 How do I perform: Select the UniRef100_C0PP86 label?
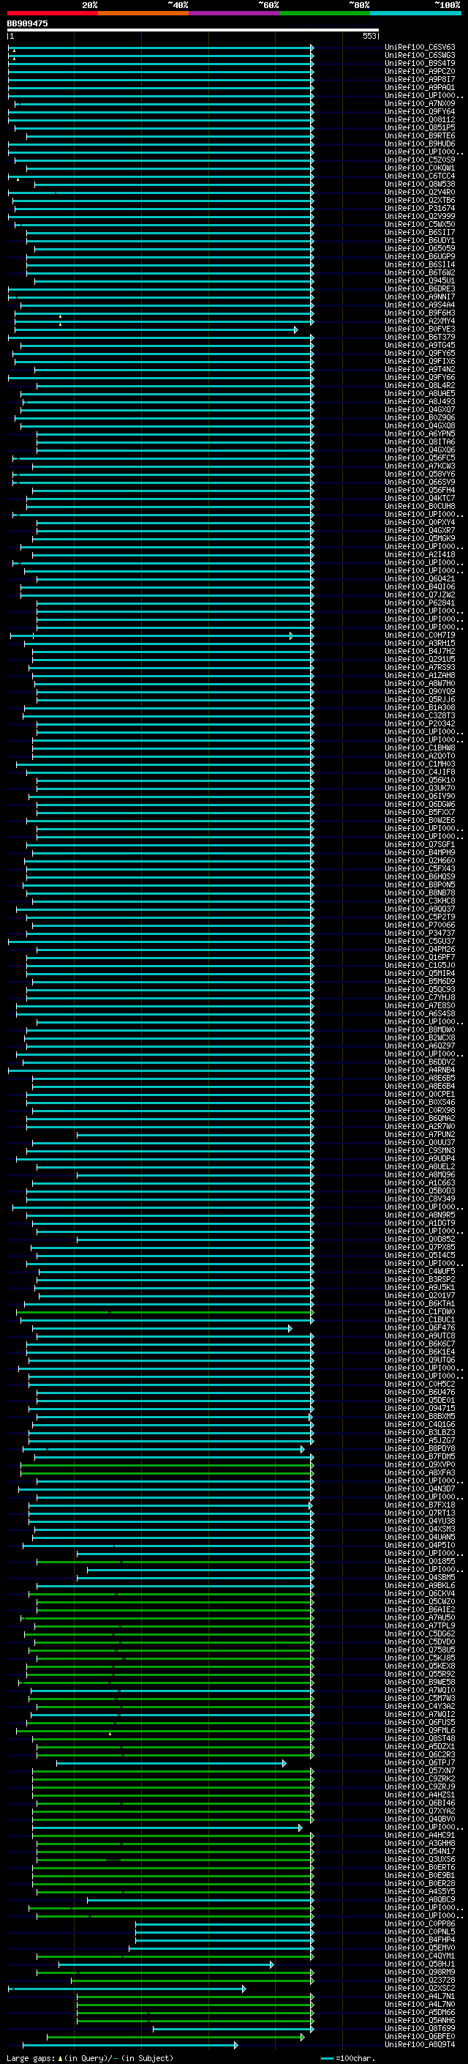420,1923
